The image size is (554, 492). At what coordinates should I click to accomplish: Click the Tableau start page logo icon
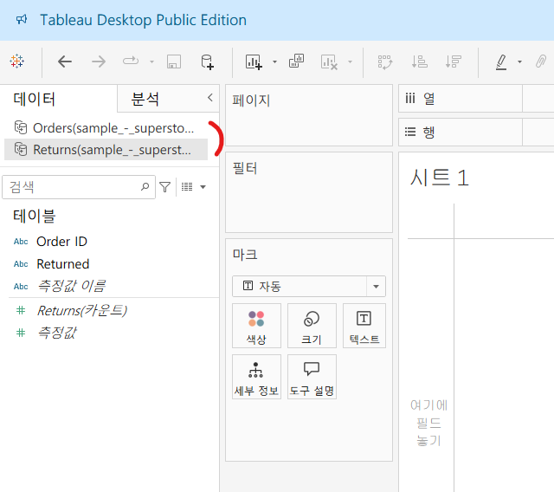(x=16, y=61)
